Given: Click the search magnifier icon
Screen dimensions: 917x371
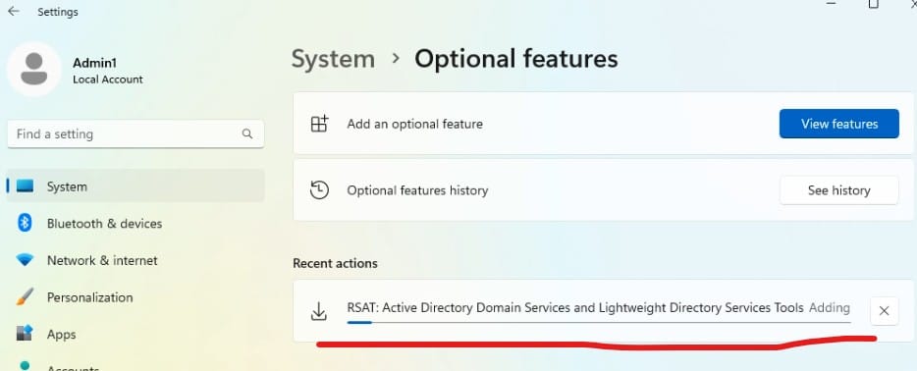Looking at the screenshot, I should pos(247,133).
